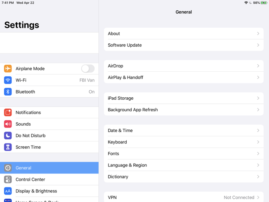Screen dimensions: 269x202
Task: Expand the Keyboard row chevron
Action: click(x=258, y=142)
